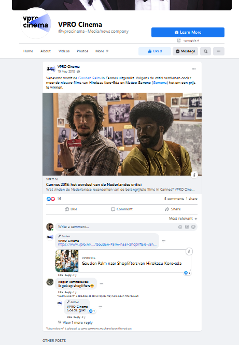This screenshot has width=239, height=345.
Task: Click Rogier Remmelzwaal's commenter name
Action: coord(73,282)
